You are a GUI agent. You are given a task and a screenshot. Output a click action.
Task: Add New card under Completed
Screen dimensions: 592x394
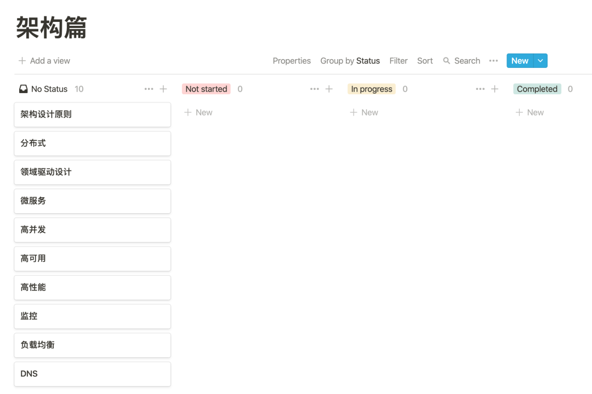coord(530,112)
